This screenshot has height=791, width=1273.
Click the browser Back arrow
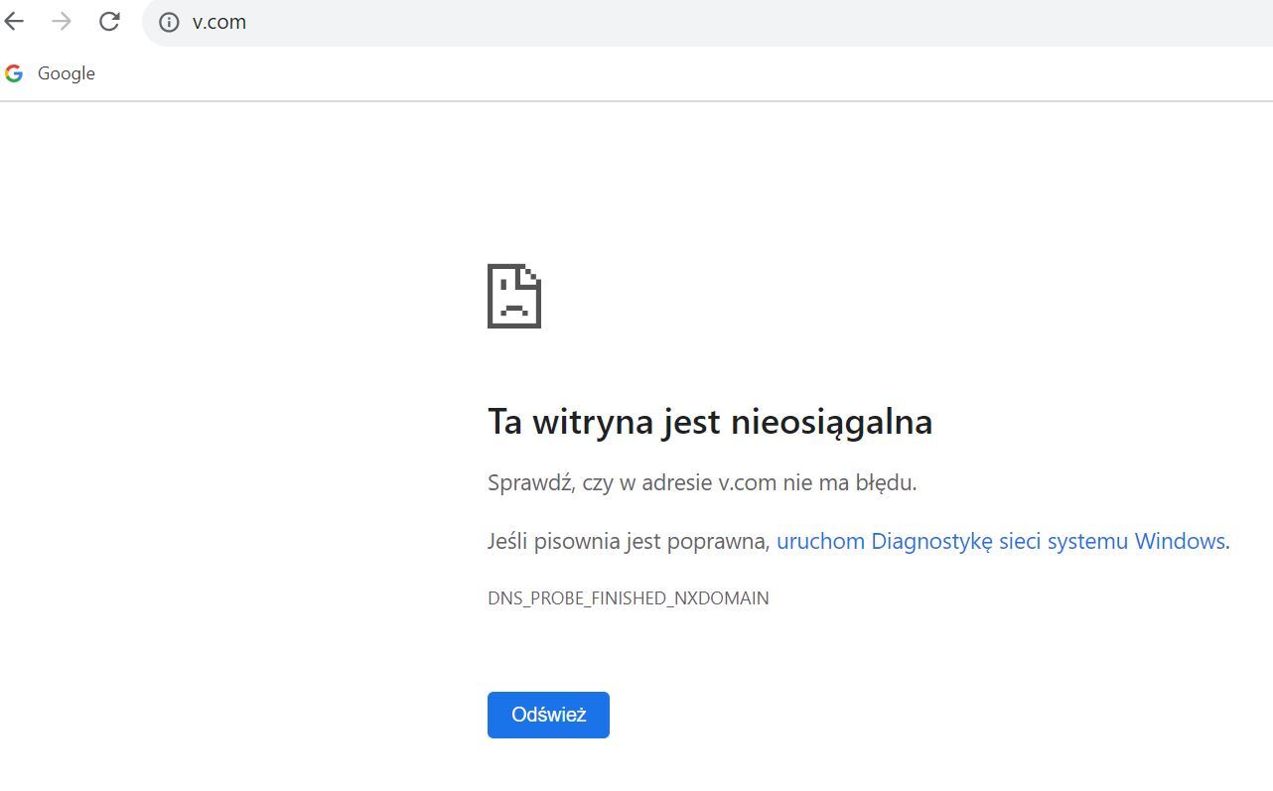[14, 21]
